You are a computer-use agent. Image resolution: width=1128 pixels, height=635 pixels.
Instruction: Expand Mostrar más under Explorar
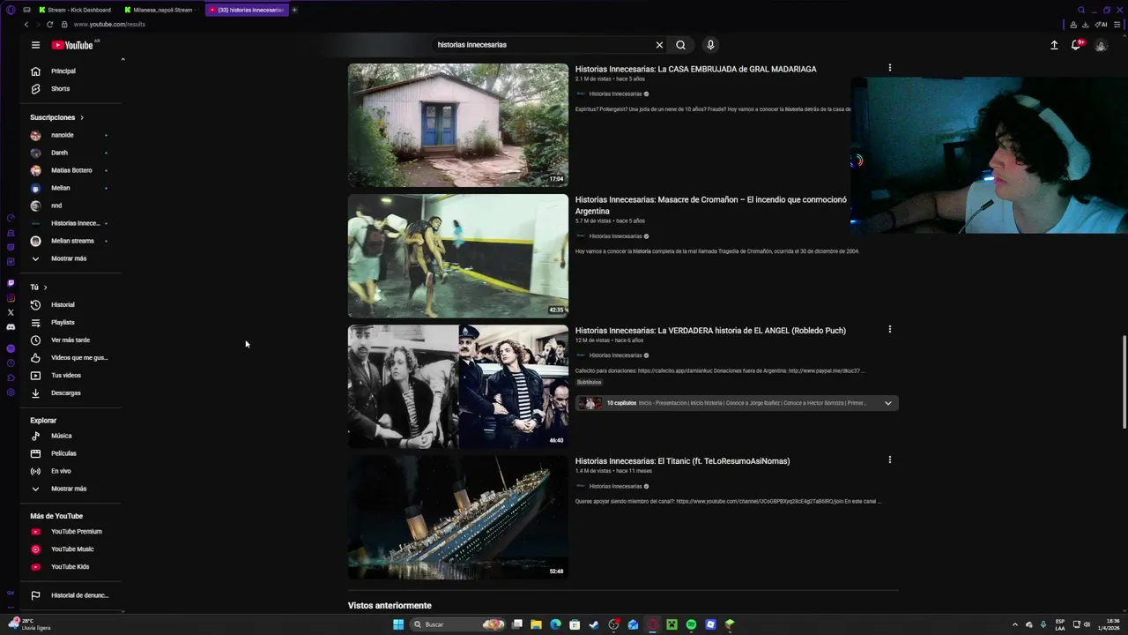pos(70,489)
